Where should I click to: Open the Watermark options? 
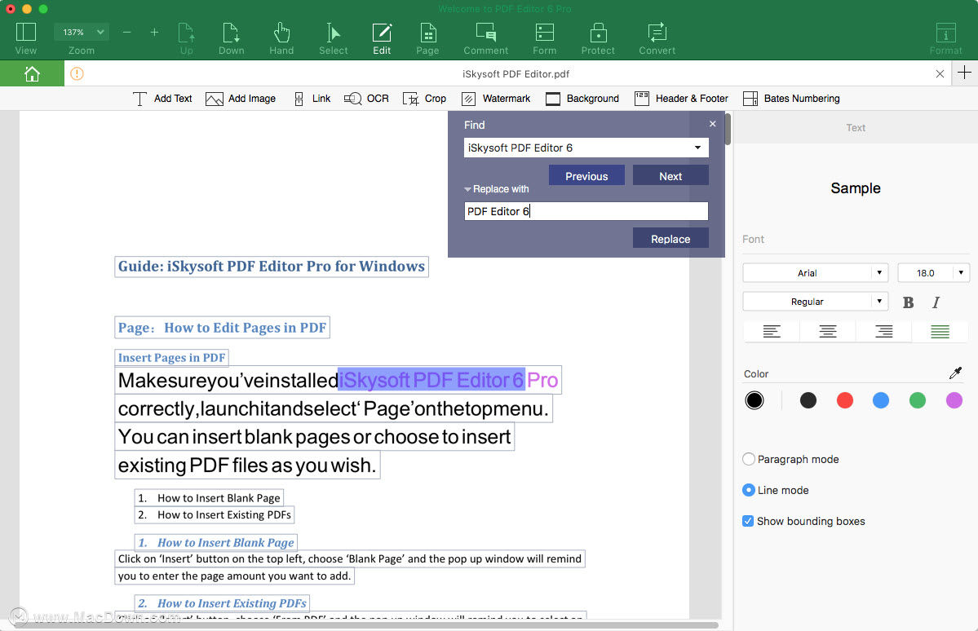click(x=496, y=99)
